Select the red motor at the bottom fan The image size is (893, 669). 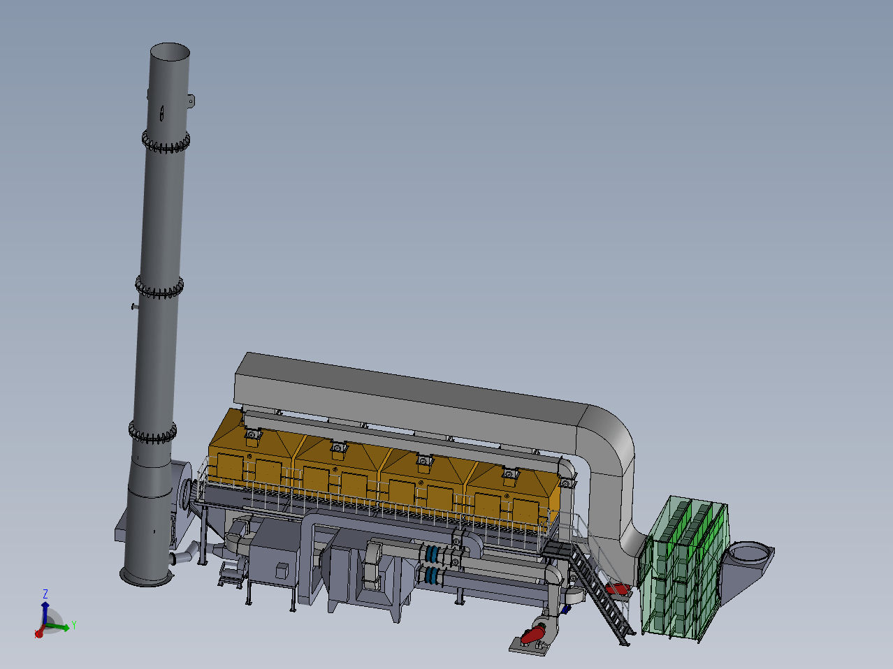click(x=535, y=635)
